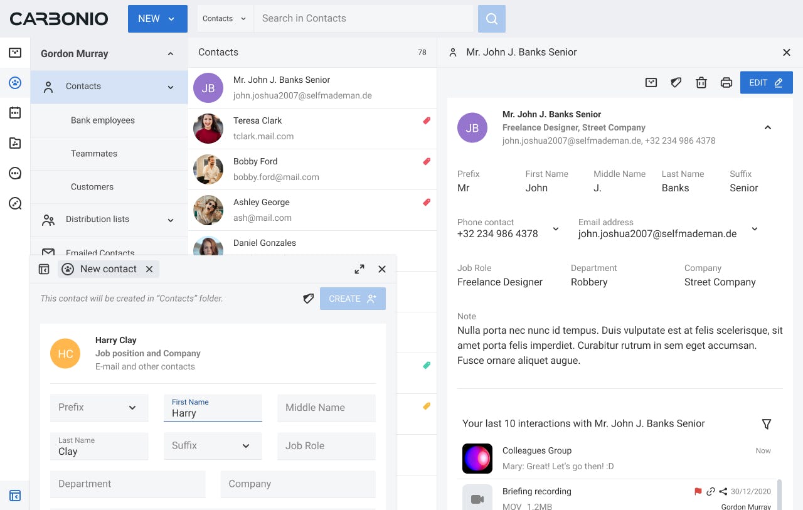Click Ashley George's red tag
This screenshot has height=510, width=803.
tap(427, 202)
